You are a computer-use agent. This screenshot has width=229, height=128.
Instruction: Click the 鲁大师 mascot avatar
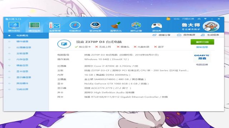click(x=211, y=26)
